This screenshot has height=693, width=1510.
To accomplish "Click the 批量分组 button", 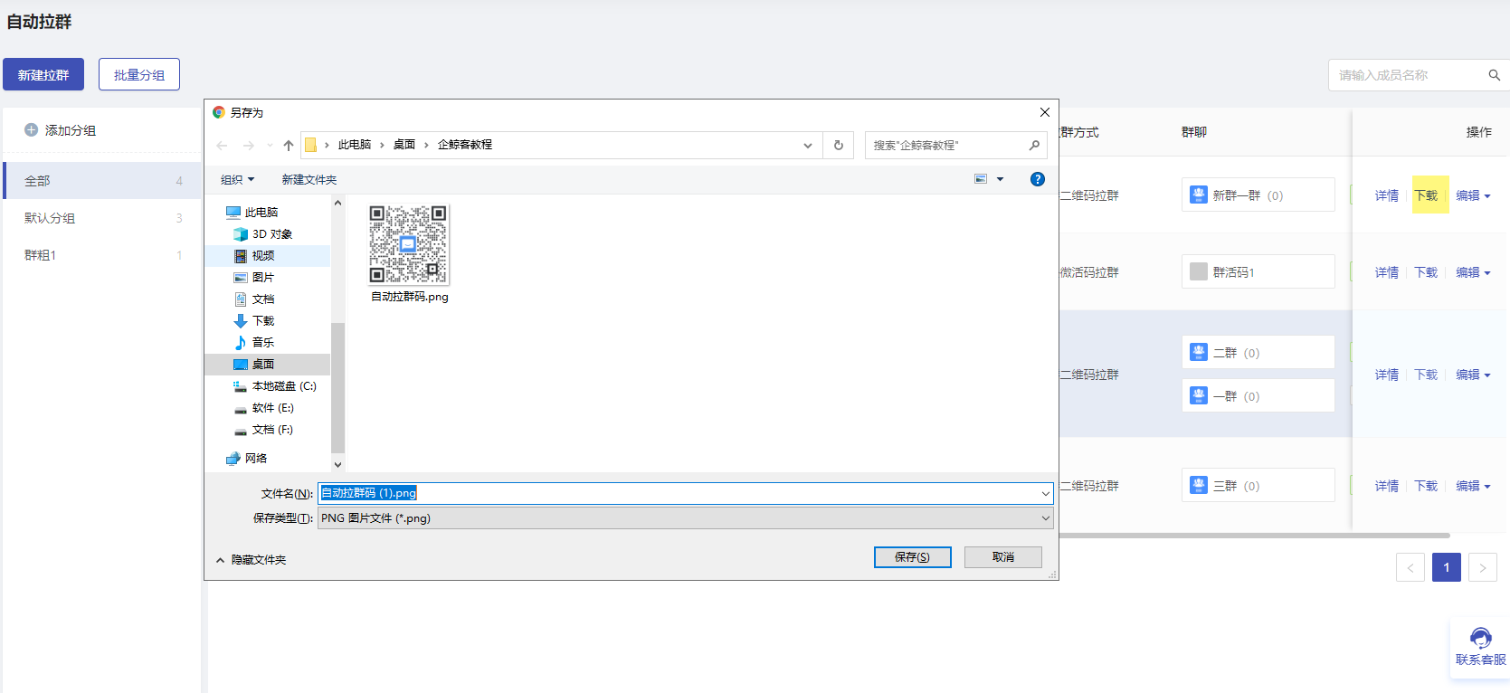I will (139, 74).
